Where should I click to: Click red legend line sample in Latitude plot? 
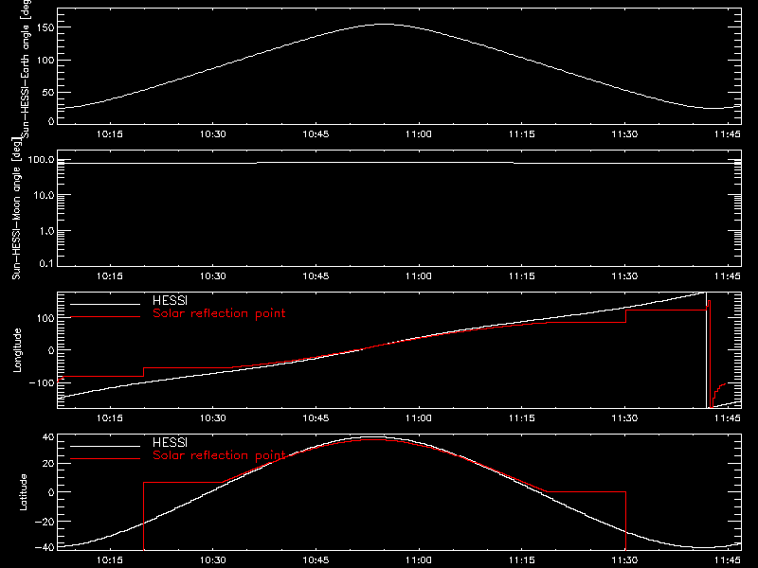click(105, 459)
